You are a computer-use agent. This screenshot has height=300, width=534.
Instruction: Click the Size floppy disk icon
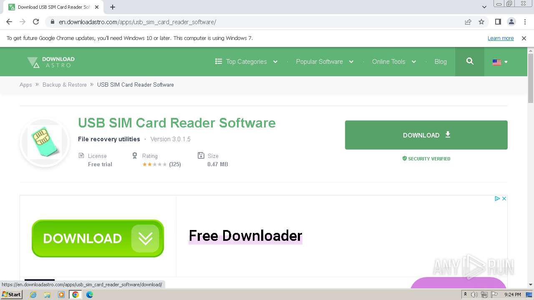[x=201, y=155]
